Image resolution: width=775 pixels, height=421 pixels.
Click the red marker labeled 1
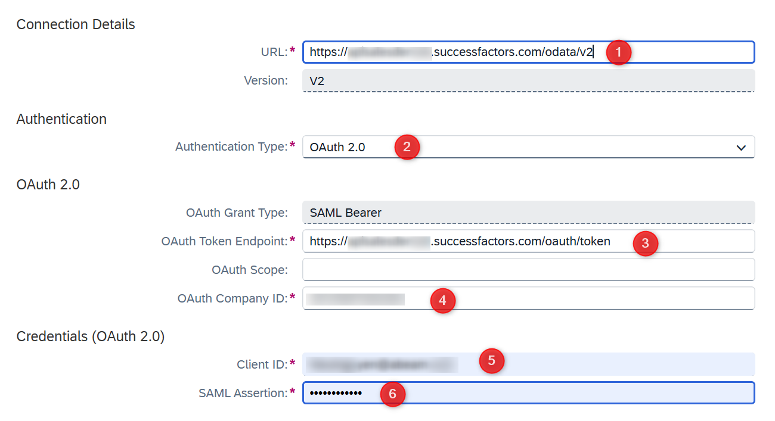(618, 52)
